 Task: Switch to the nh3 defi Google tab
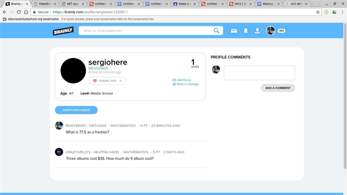pos(297,4)
